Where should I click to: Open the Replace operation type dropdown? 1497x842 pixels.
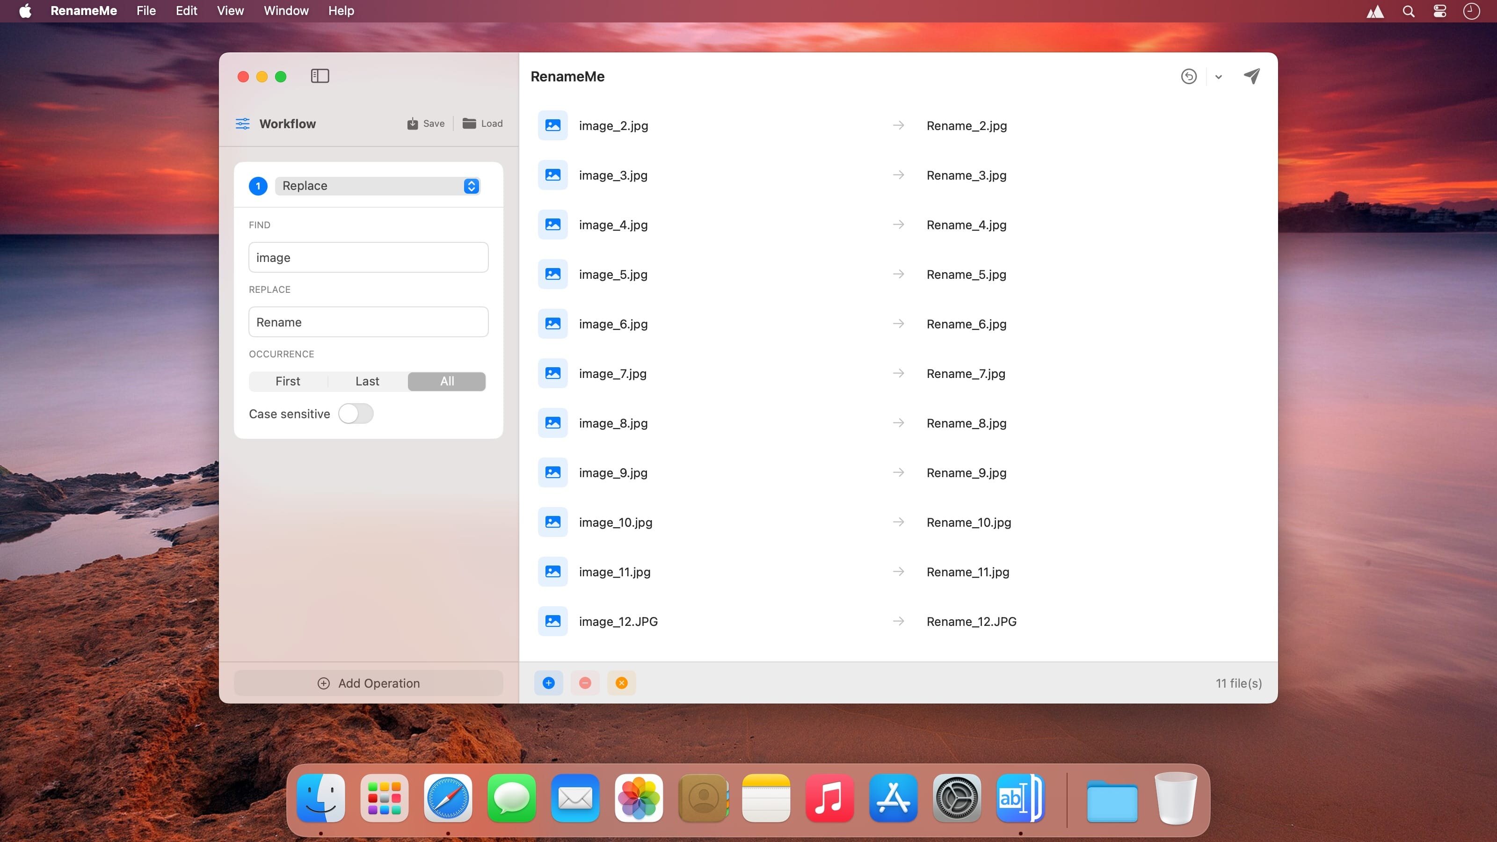click(377, 186)
